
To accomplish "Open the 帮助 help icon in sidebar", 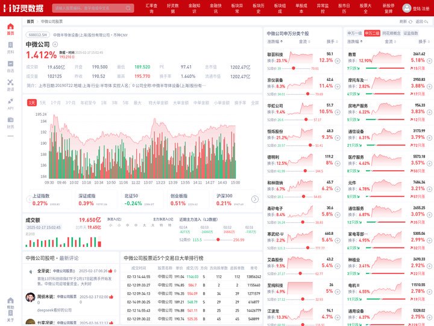I will pos(10,303).
